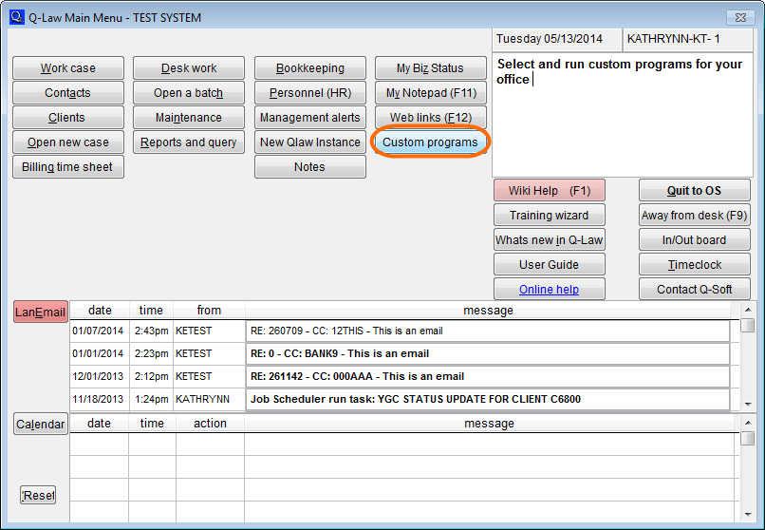Open the Work case menu

click(67, 67)
